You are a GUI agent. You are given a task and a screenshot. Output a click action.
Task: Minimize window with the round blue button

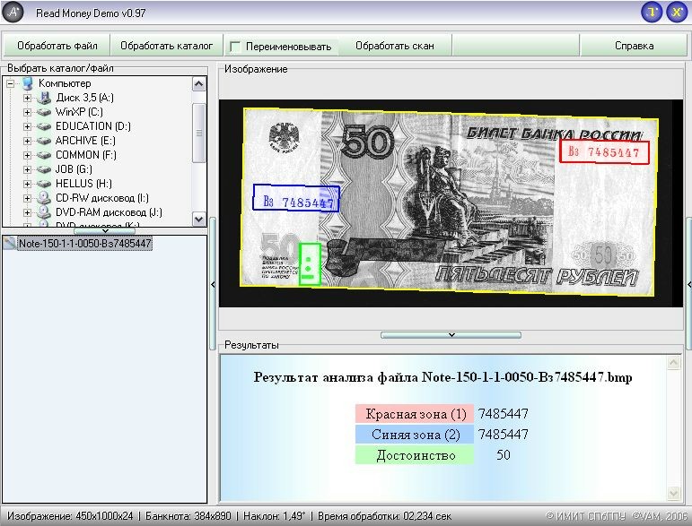click(x=652, y=13)
